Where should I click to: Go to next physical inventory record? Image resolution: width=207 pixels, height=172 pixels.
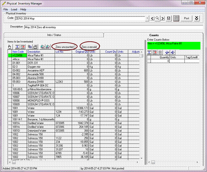coord(163,19)
